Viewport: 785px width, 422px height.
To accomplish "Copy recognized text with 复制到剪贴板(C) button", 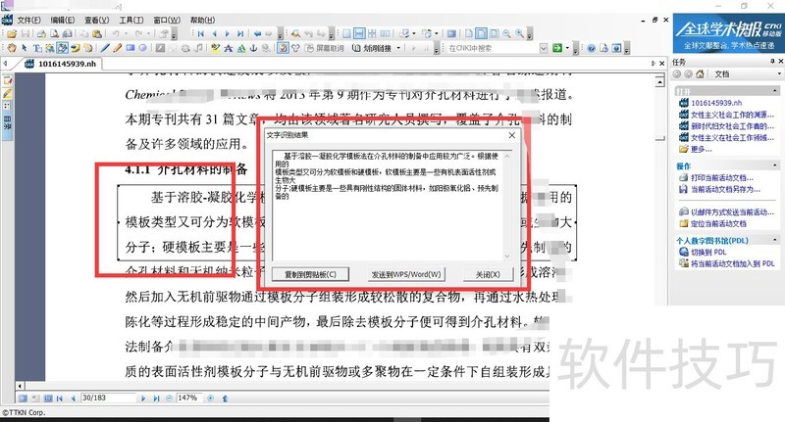I will [x=310, y=274].
